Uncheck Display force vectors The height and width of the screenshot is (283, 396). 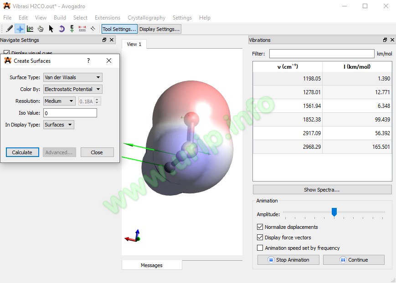click(x=260, y=238)
